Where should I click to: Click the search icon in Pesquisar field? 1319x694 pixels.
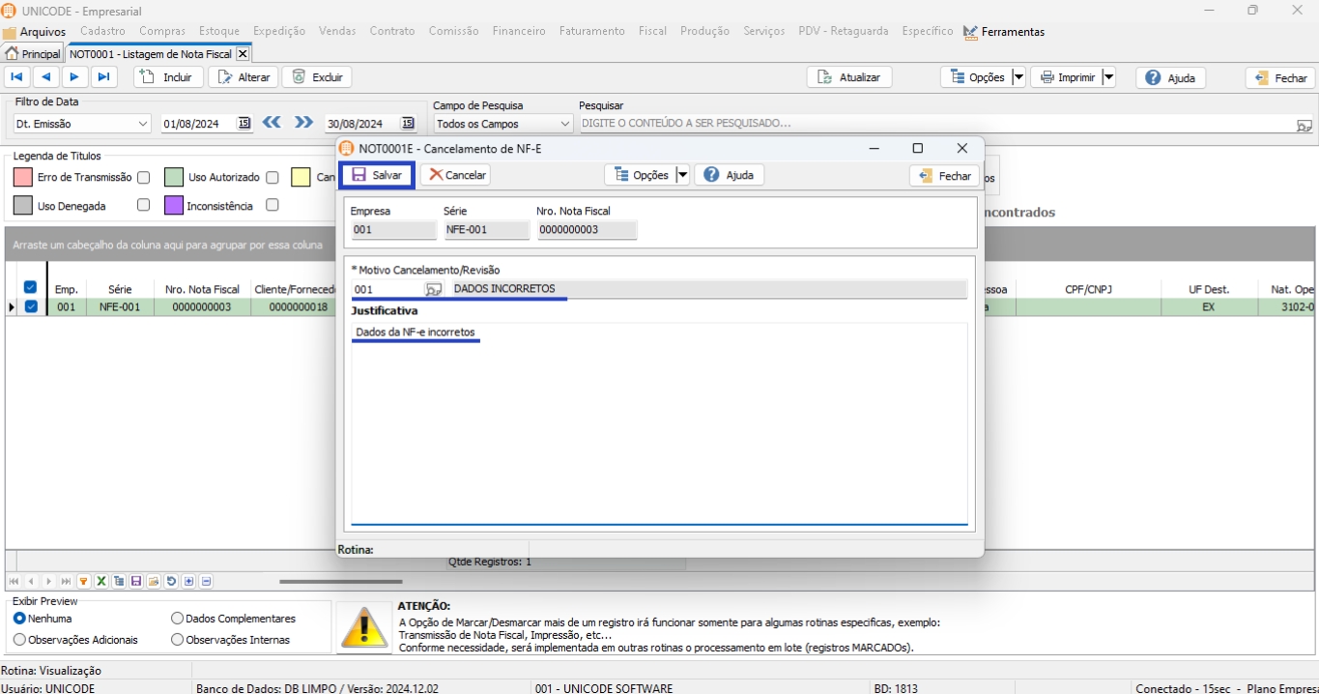[1304, 125]
